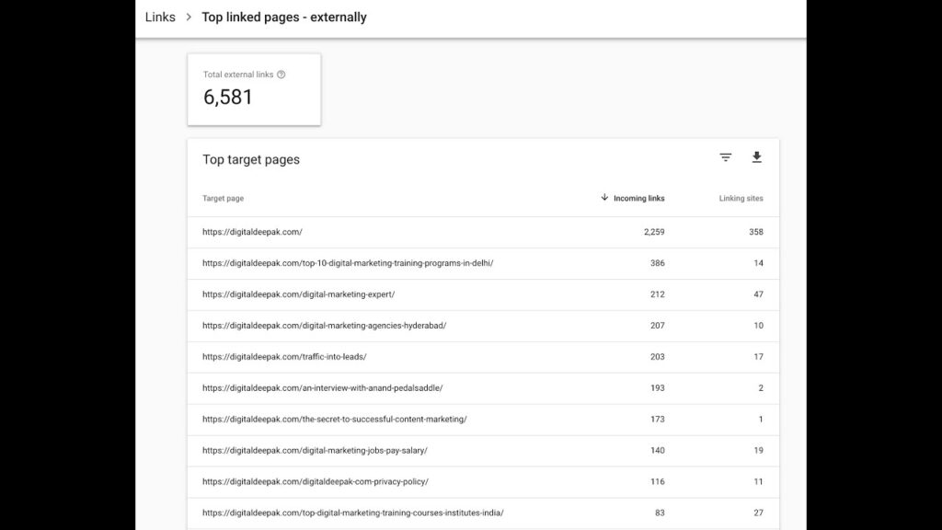Click the Total external links label
Image resolution: width=942 pixels, height=530 pixels.
tap(238, 75)
